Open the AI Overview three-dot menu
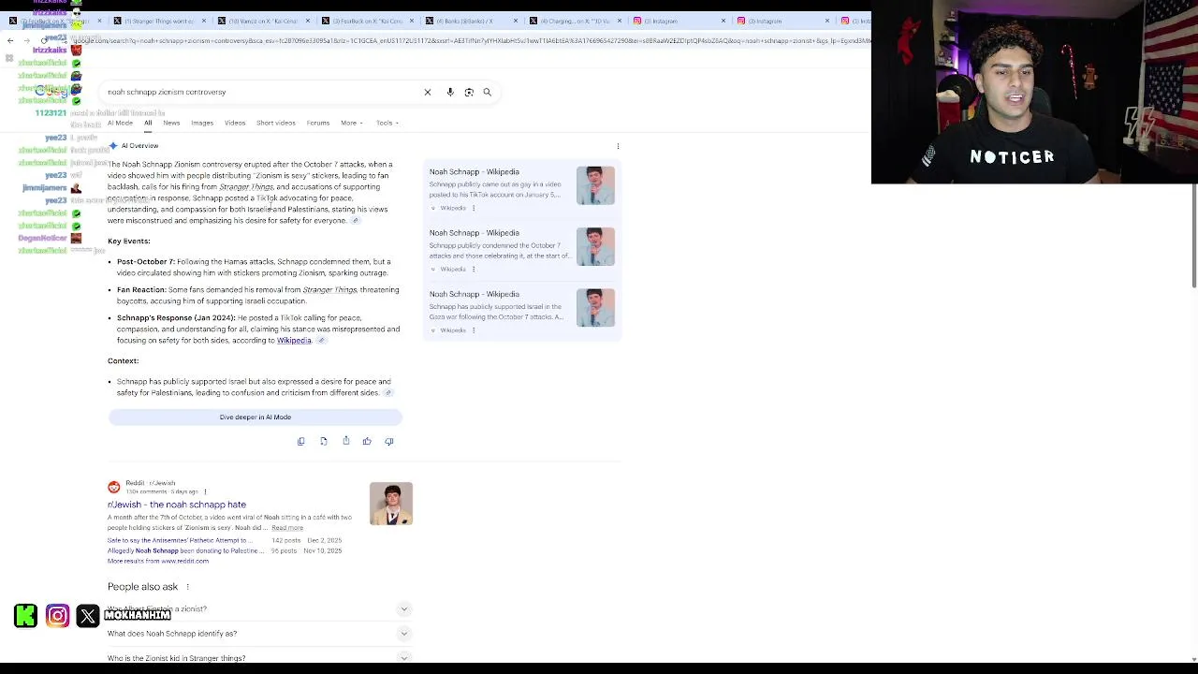This screenshot has height=674, width=1198. coord(618,146)
